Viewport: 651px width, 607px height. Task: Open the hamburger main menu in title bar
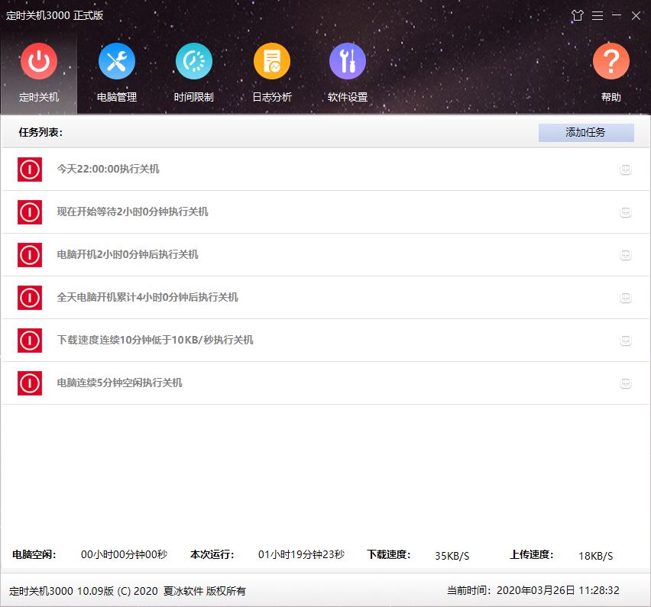point(597,16)
